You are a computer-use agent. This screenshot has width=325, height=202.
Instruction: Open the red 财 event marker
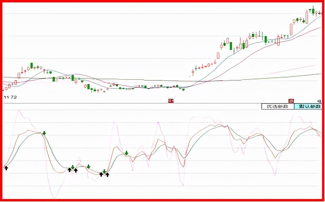pyautogui.click(x=171, y=101)
